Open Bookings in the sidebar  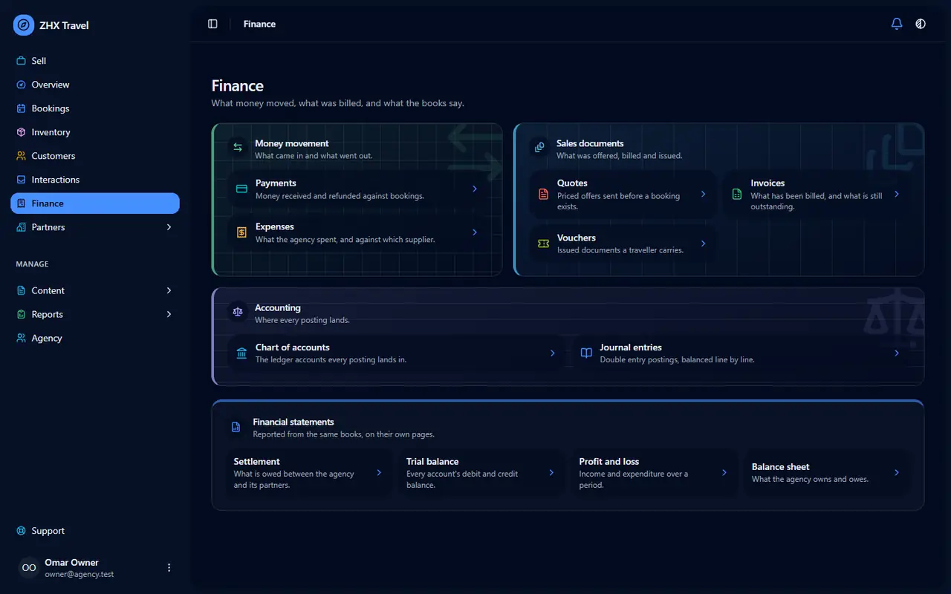95,108
